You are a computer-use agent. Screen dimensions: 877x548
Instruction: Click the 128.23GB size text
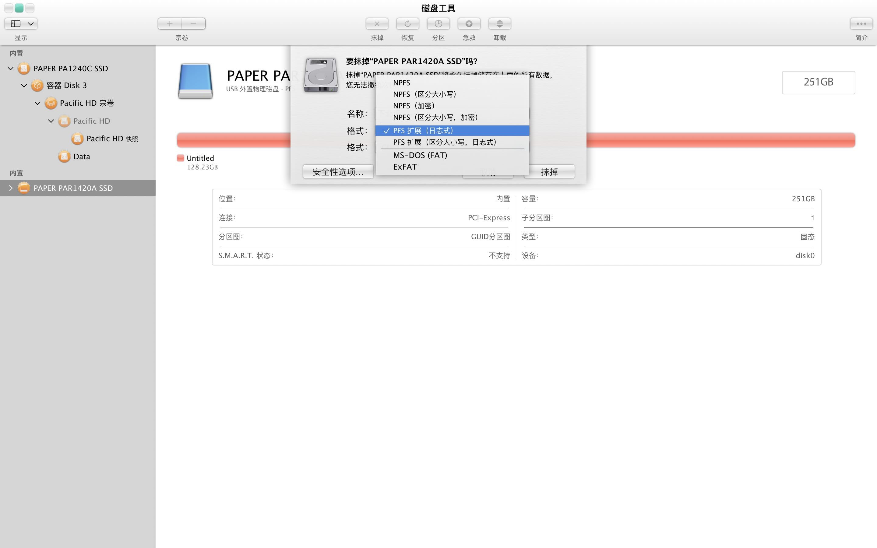202,167
